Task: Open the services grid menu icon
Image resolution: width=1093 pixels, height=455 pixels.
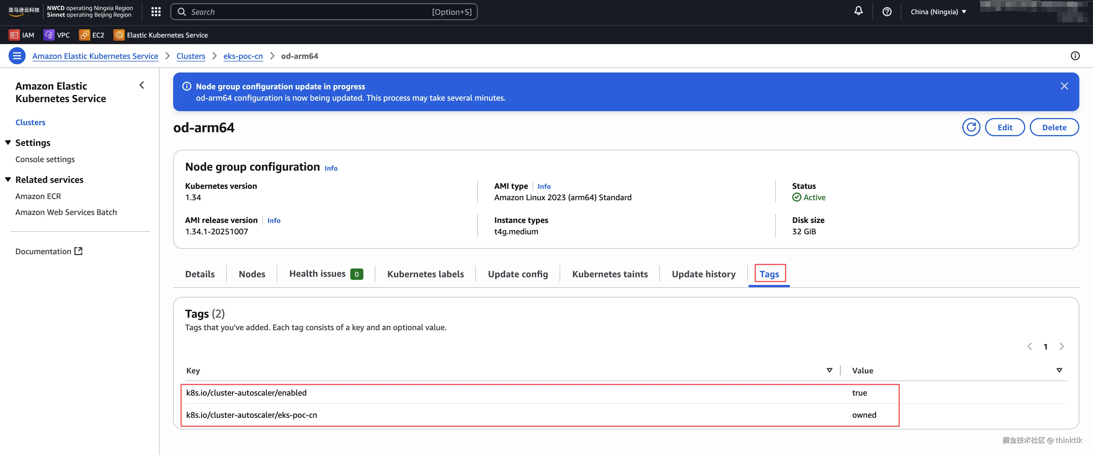Action: tap(156, 12)
